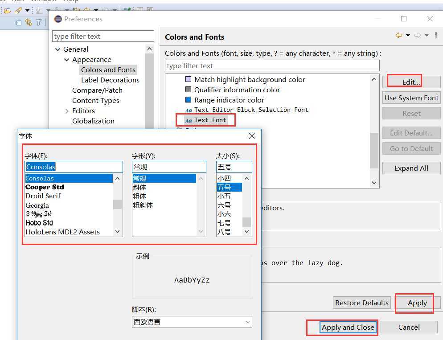Screen dimensions: 443x340
Task: Select 六号 font size
Action: tap(224, 205)
